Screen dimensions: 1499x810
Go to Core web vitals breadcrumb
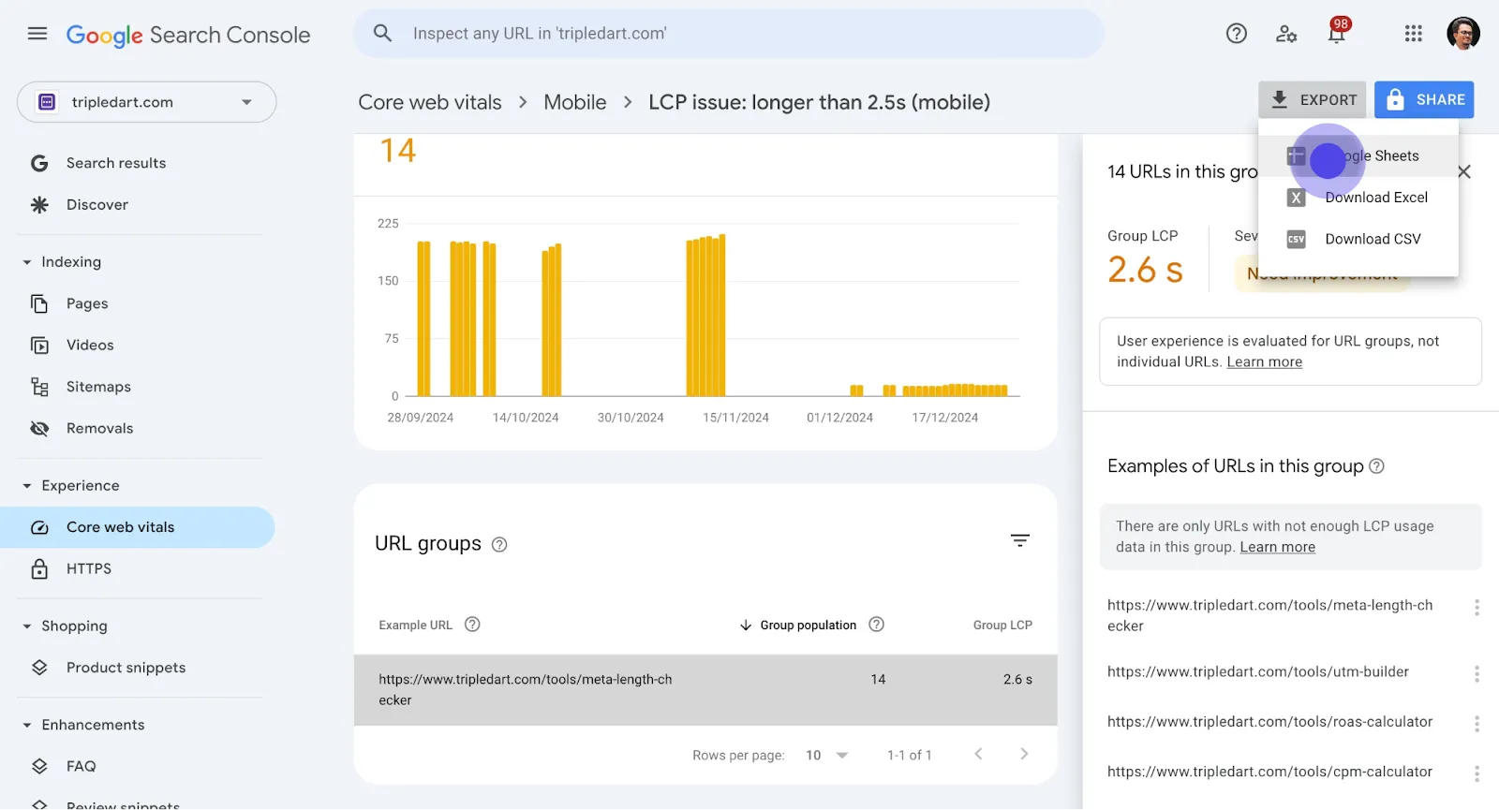(x=430, y=102)
